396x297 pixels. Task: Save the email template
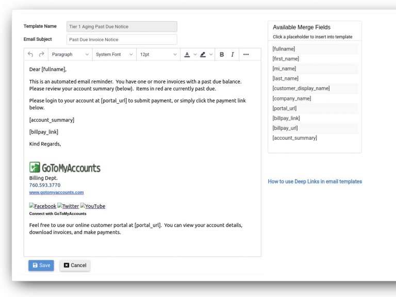pos(41,265)
